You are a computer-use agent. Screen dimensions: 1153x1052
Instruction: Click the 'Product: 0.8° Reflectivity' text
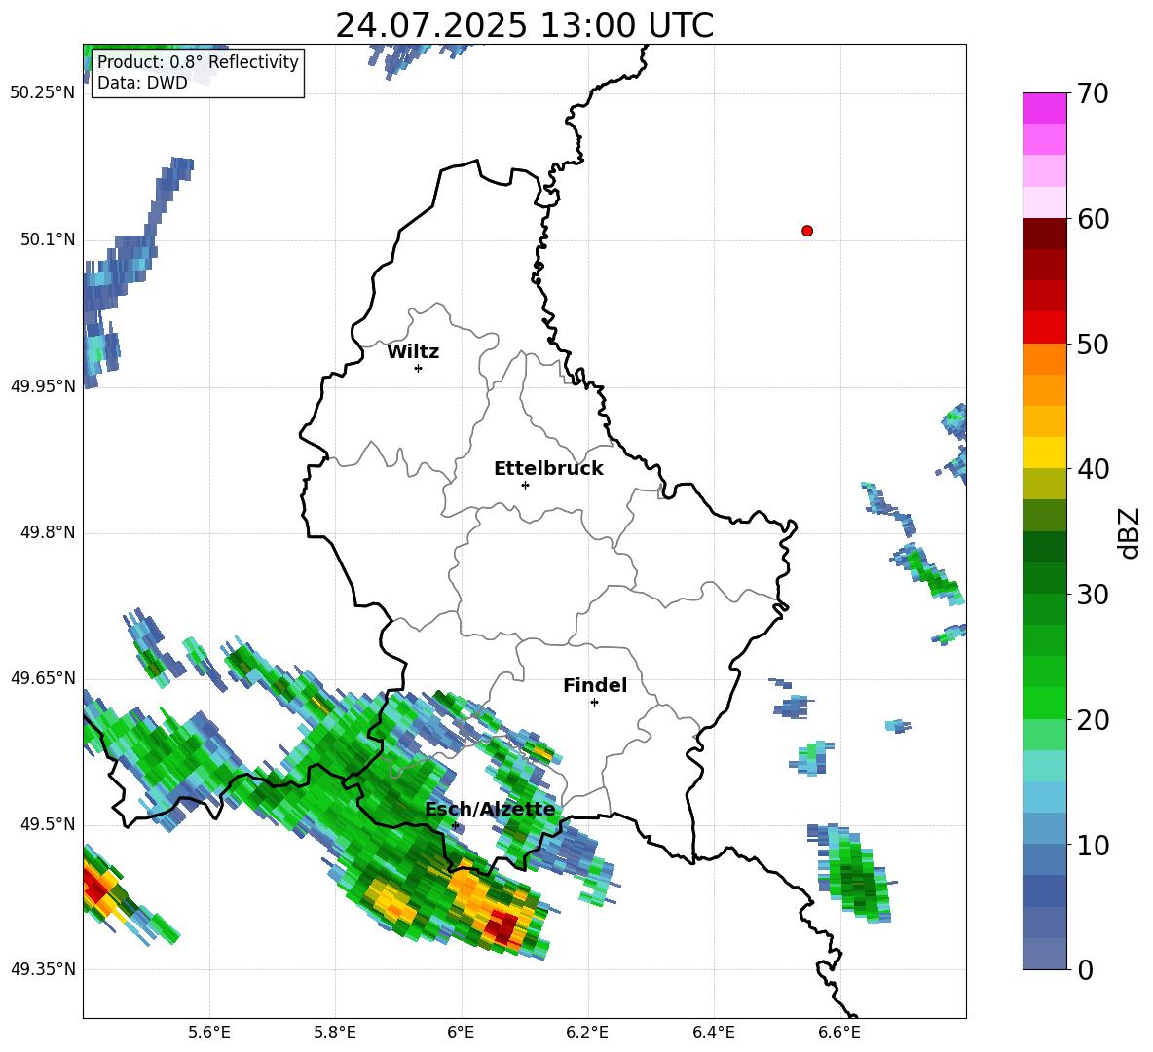[198, 62]
